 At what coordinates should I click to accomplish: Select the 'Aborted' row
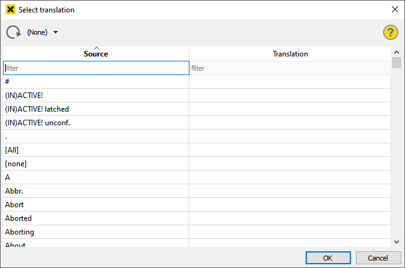[197, 218]
